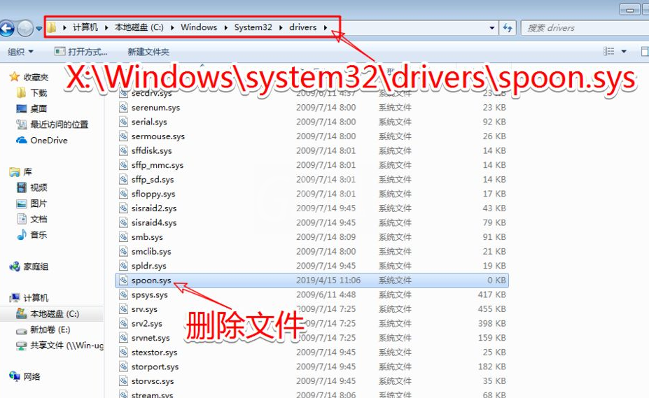Click the 搜索 drivers search box
The height and width of the screenshot is (398, 649).
pyautogui.click(x=585, y=28)
